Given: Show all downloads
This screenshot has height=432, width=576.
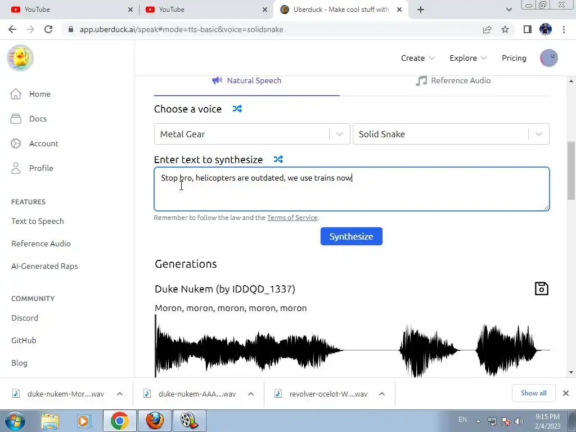Looking at the screenshot, I should click(533, 393).
